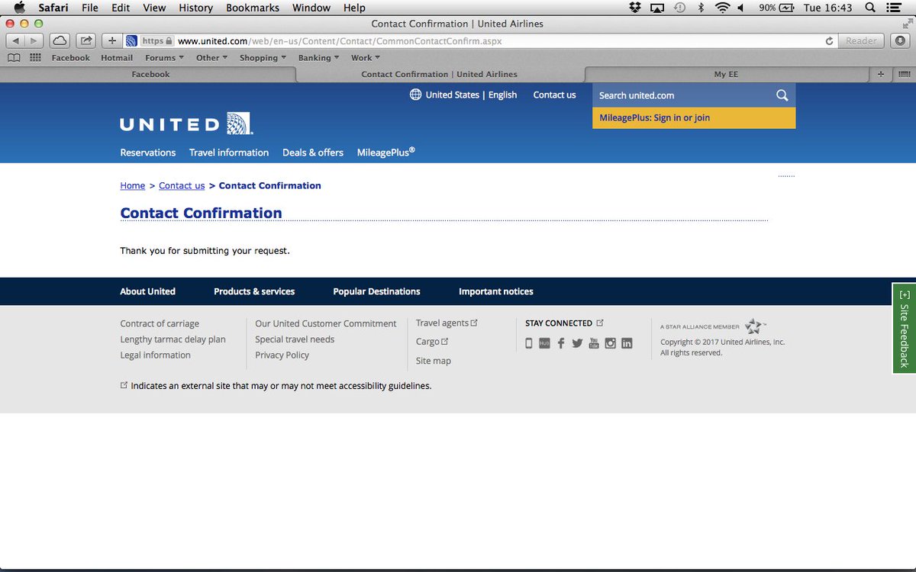916x572 pixels.
Task: Expand the Shopping bookmarks folder
Action: pos(263,58)
